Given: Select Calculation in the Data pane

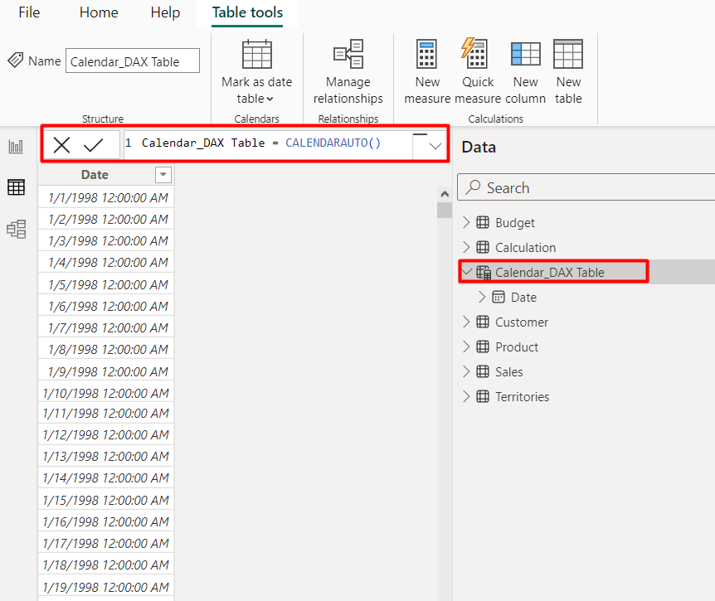Looking at the screenshot, I should coord(525,247).
